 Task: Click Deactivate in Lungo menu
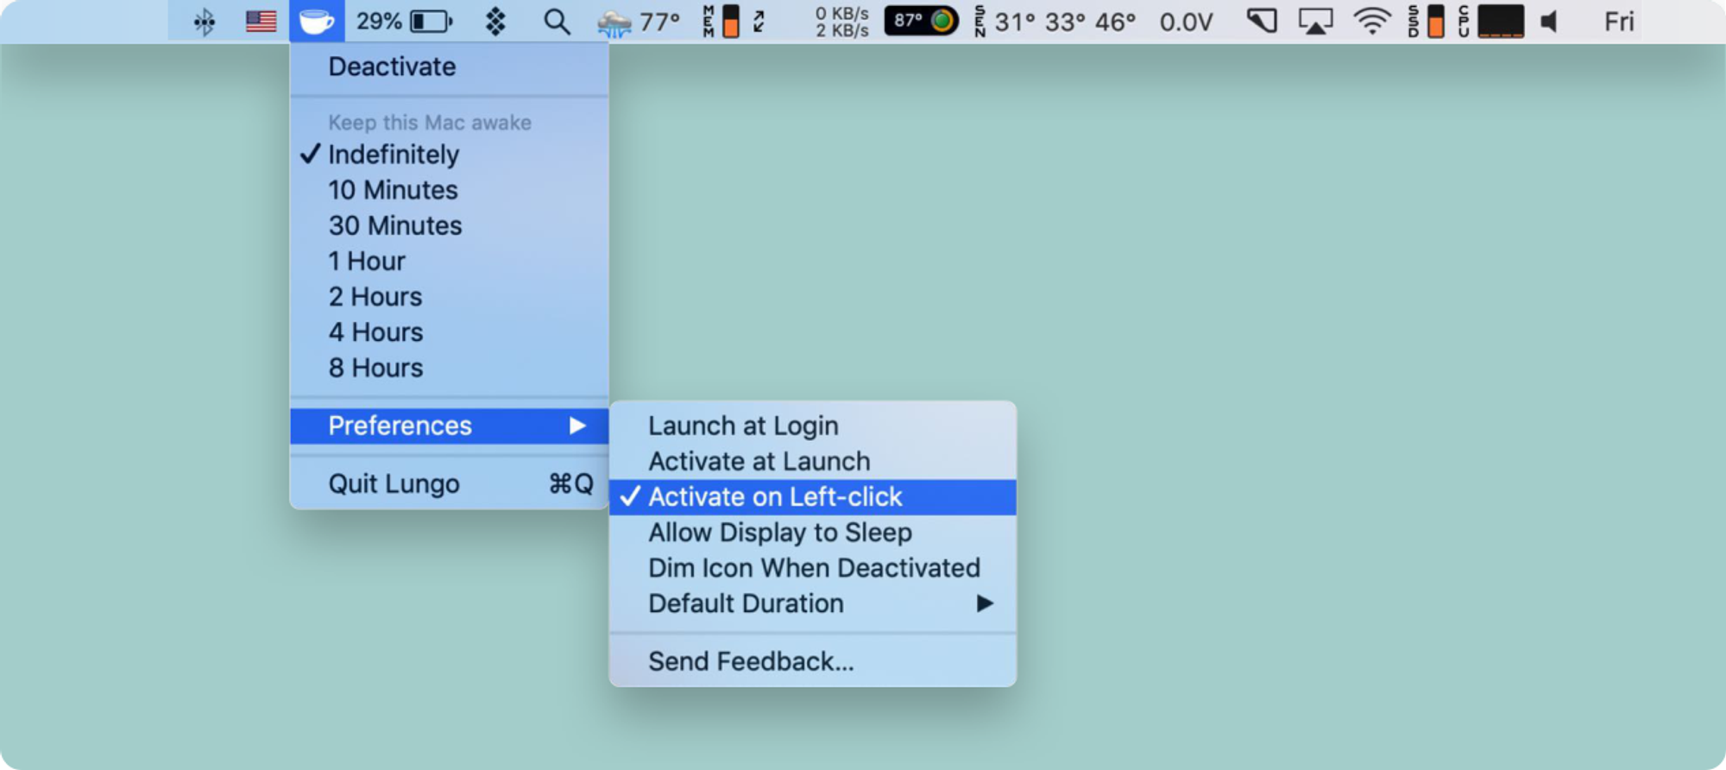392,66
